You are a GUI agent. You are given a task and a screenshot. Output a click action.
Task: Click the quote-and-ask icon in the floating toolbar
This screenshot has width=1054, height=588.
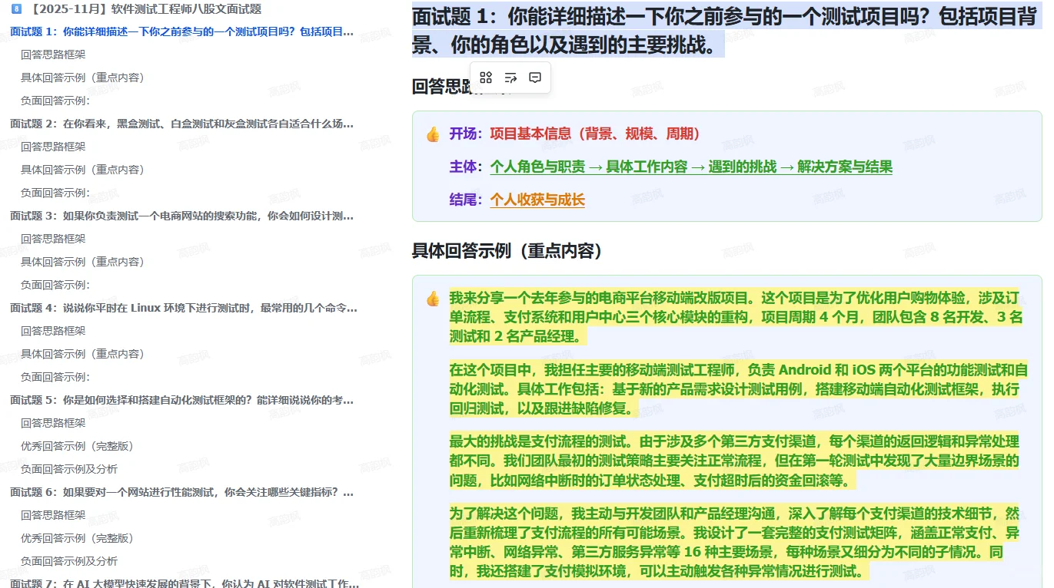[x=510, y=77]
